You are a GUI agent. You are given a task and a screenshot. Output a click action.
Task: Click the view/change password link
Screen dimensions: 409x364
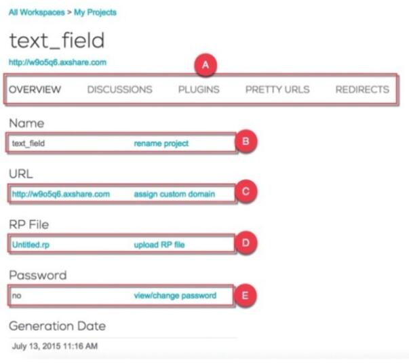click(175, 296)
